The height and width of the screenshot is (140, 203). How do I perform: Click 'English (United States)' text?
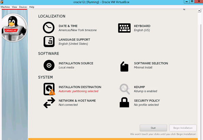(73, 44)
